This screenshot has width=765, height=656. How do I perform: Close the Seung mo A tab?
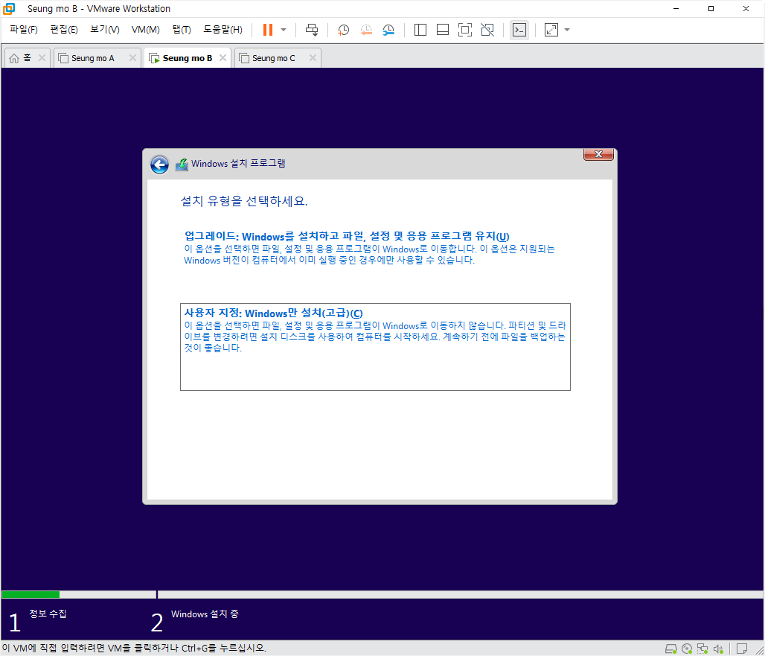click(x=132, y=58)
